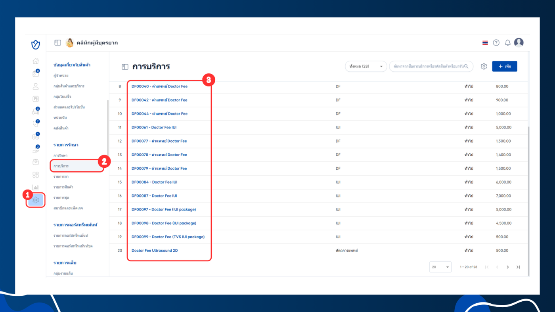Image resolution: width=555 pixels, height=312 pixels.
Task: Open the DF00061 - Doctor Fee IUI link
Action: pos(154,127)
